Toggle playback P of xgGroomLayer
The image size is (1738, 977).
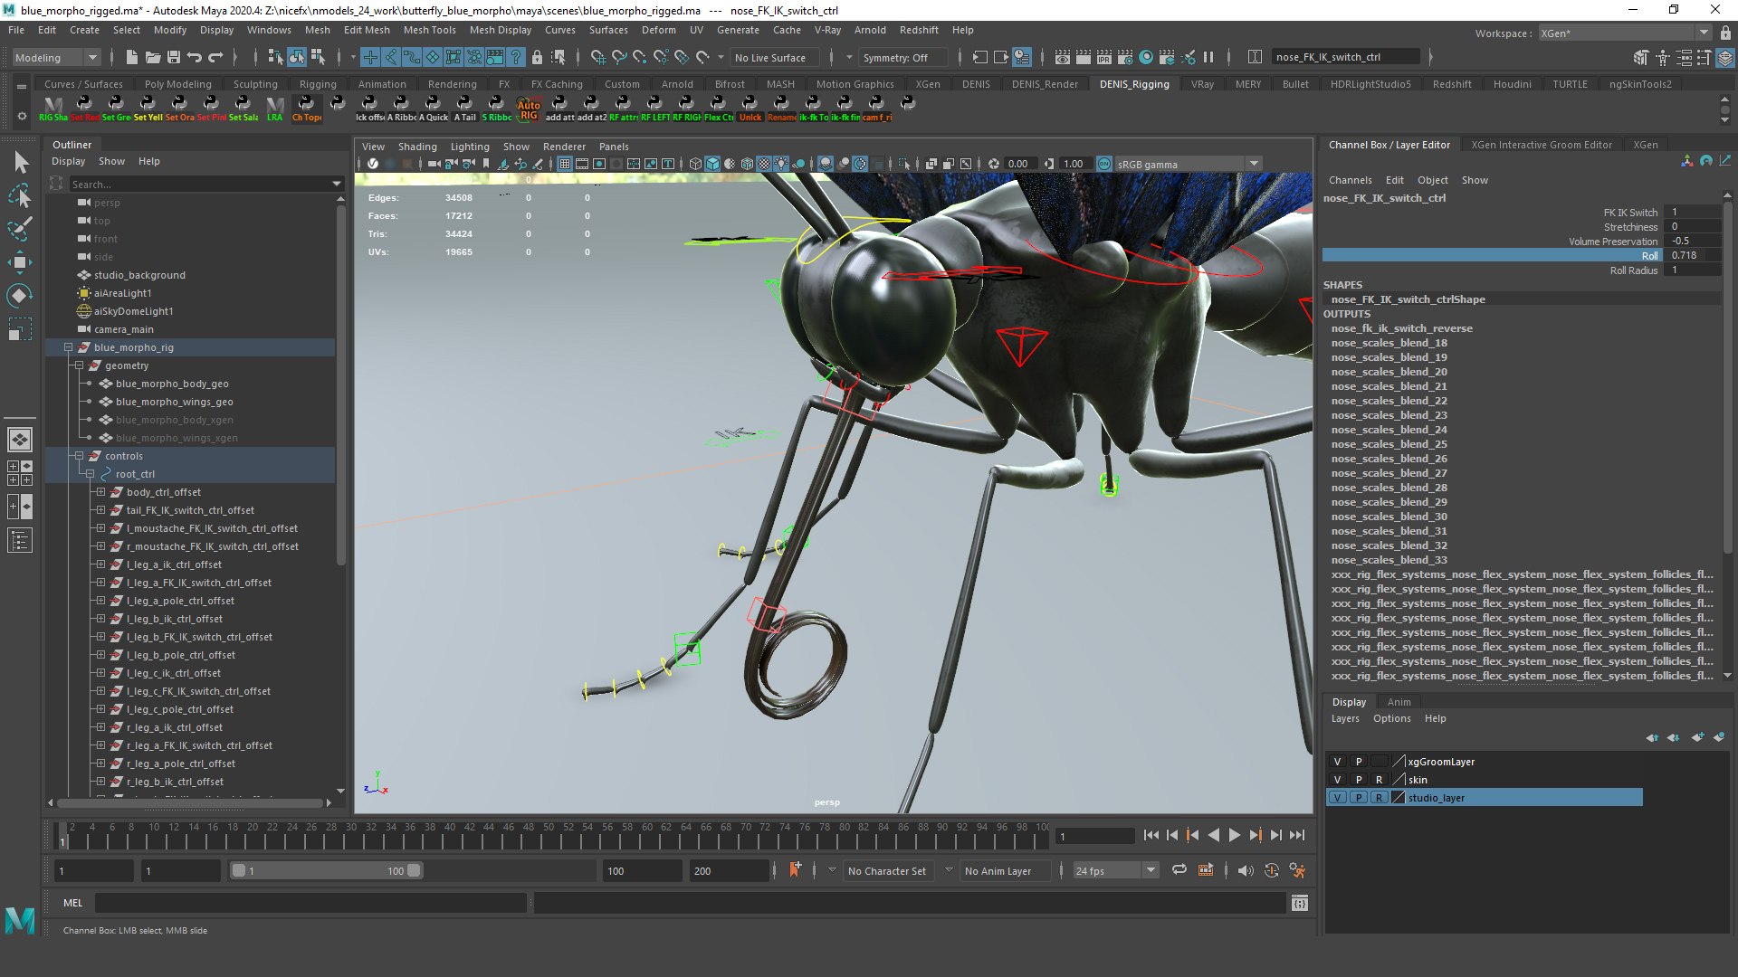1359,762
